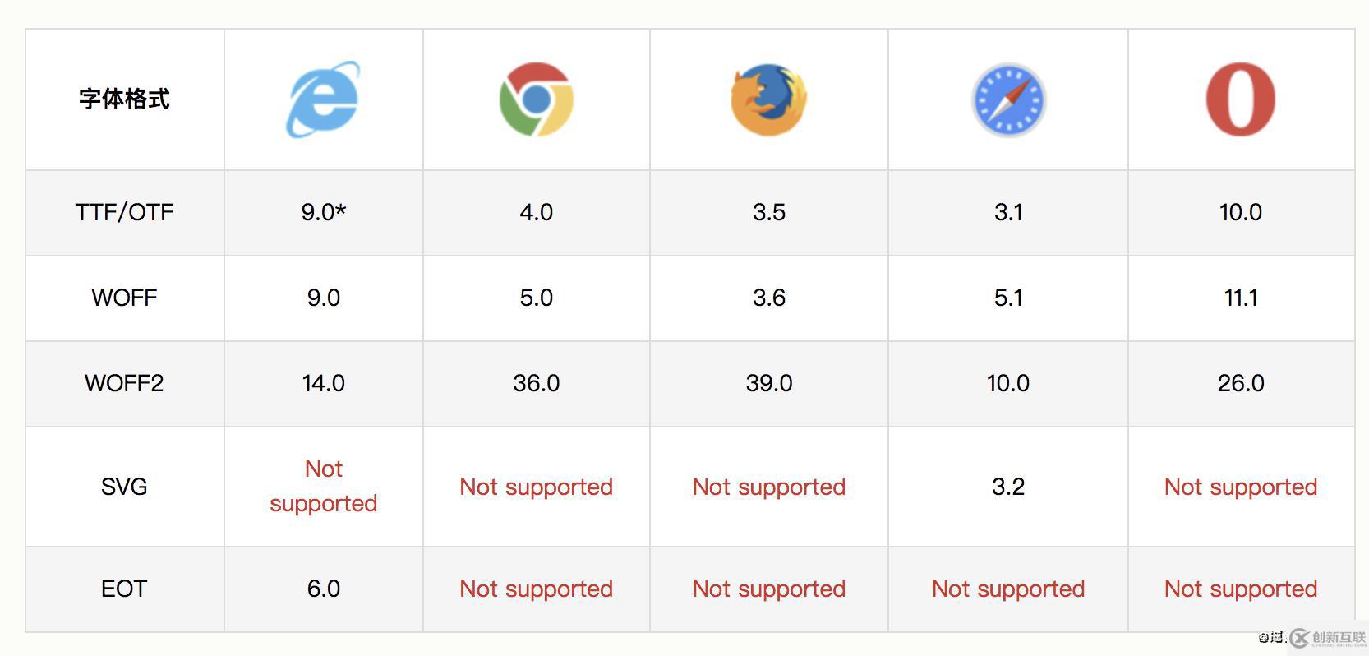
Task: Select the 字体格式 header cell
Action: click(x=124, y=99)
